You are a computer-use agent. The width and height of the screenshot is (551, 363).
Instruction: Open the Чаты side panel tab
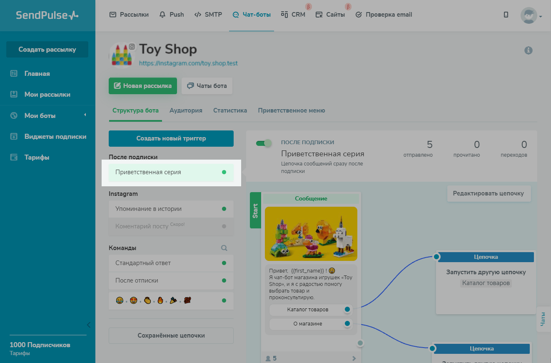544,319
